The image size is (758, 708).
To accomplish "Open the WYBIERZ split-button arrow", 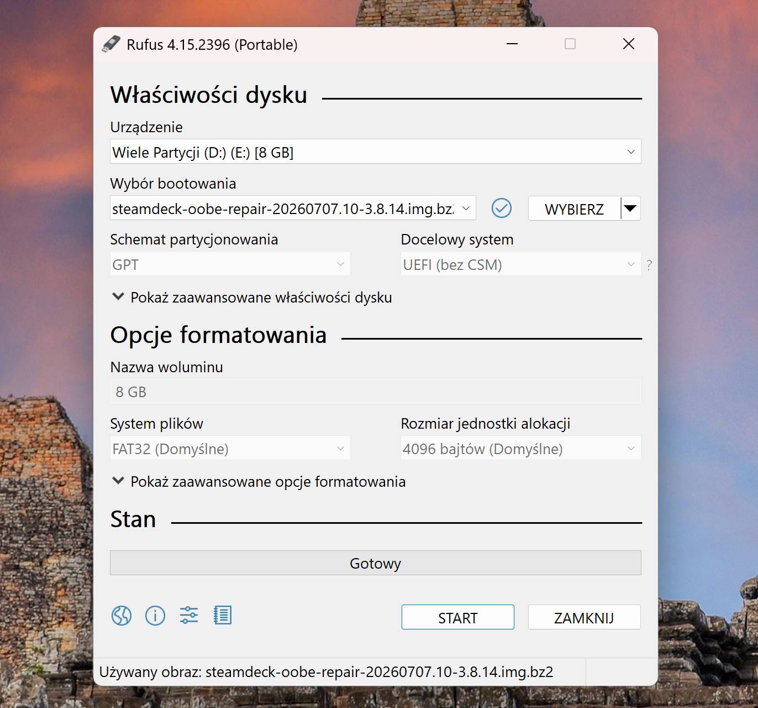I will [630, 209].
